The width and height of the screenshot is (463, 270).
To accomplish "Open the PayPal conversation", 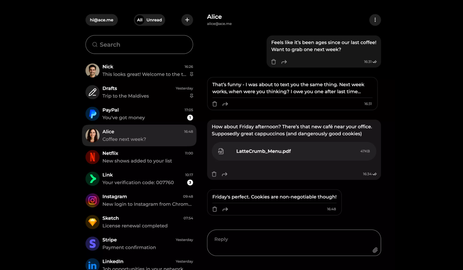I will coord(139,114).
